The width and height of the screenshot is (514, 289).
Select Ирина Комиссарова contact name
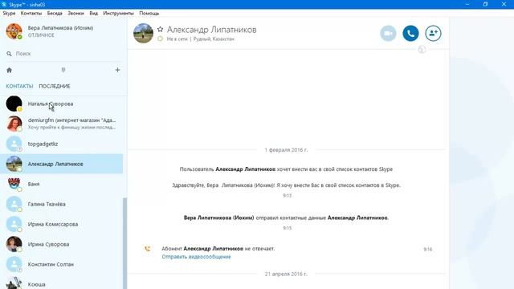[x=53, y=224]
